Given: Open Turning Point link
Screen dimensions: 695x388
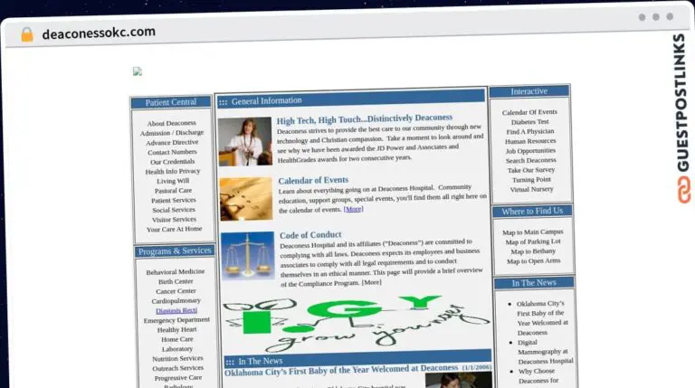Looking at the screenshot, I should (531, 180).
